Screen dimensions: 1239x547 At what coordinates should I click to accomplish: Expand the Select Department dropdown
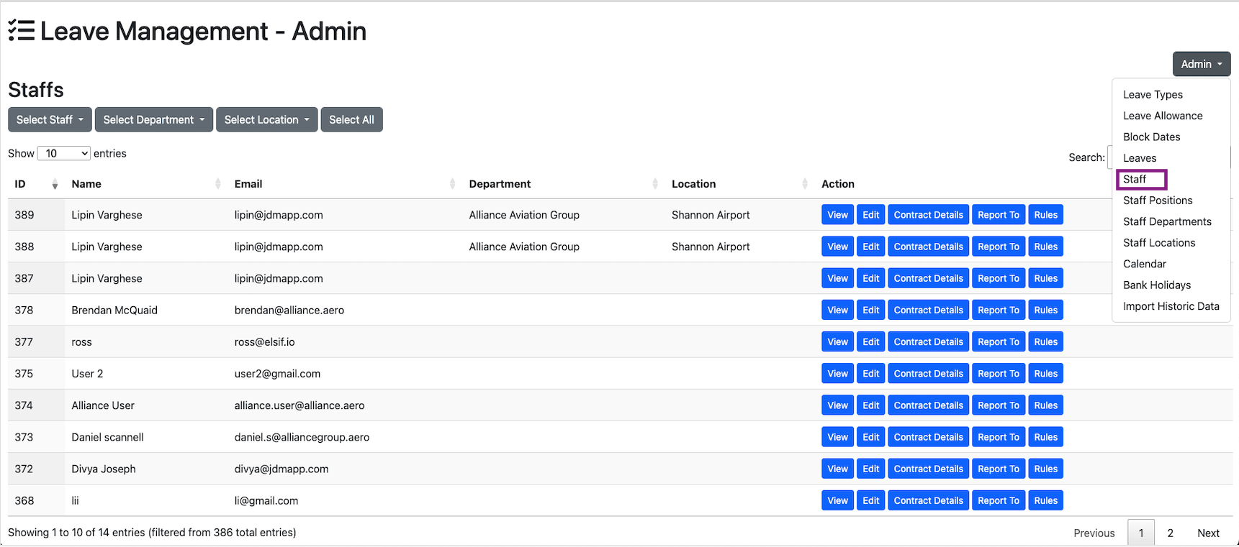coord(153,120)
